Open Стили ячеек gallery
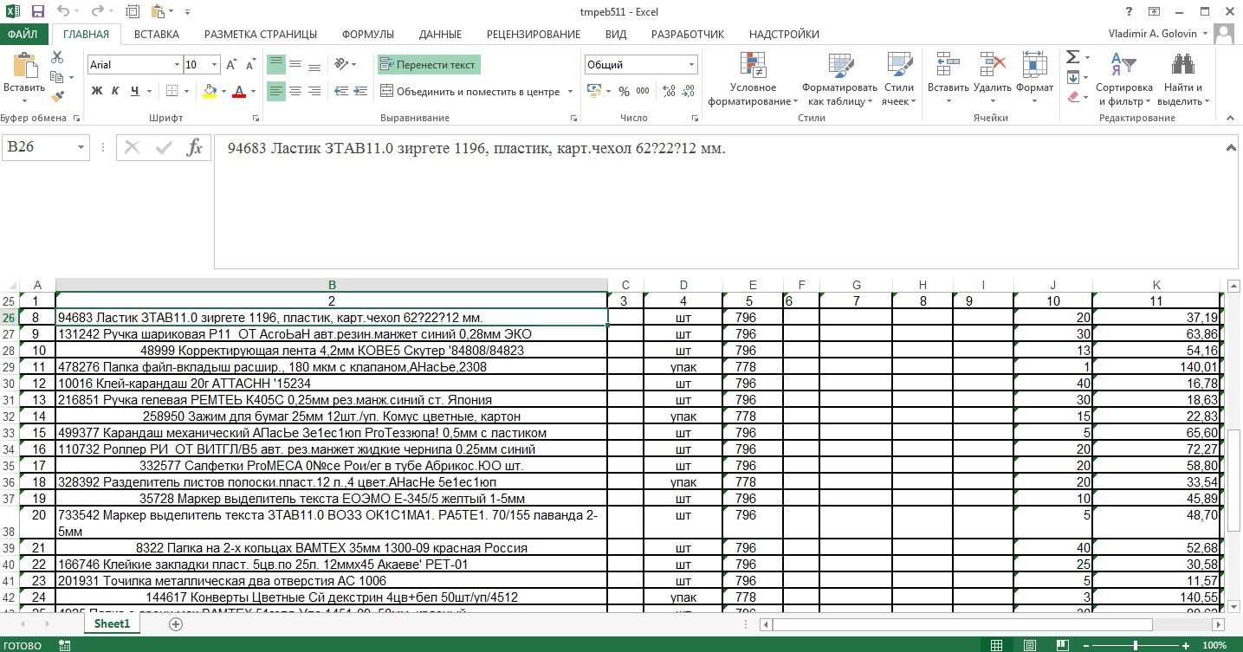The height and width of the screenshot is (652, 1243). pos(898,79)
